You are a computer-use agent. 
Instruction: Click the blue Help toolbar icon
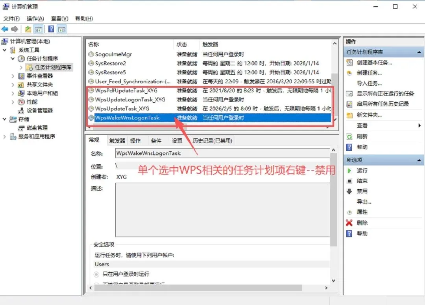pos(51,29)
